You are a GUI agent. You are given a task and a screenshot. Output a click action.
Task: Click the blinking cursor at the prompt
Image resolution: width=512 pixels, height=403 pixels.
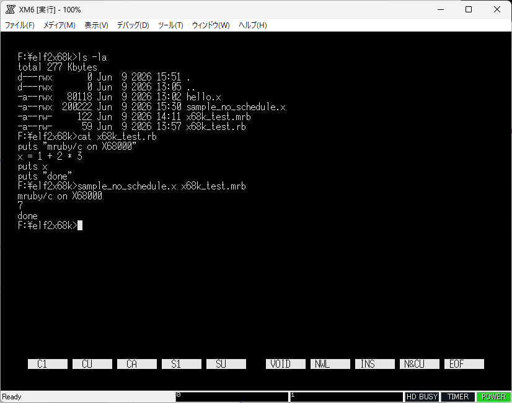pos(80,225)
